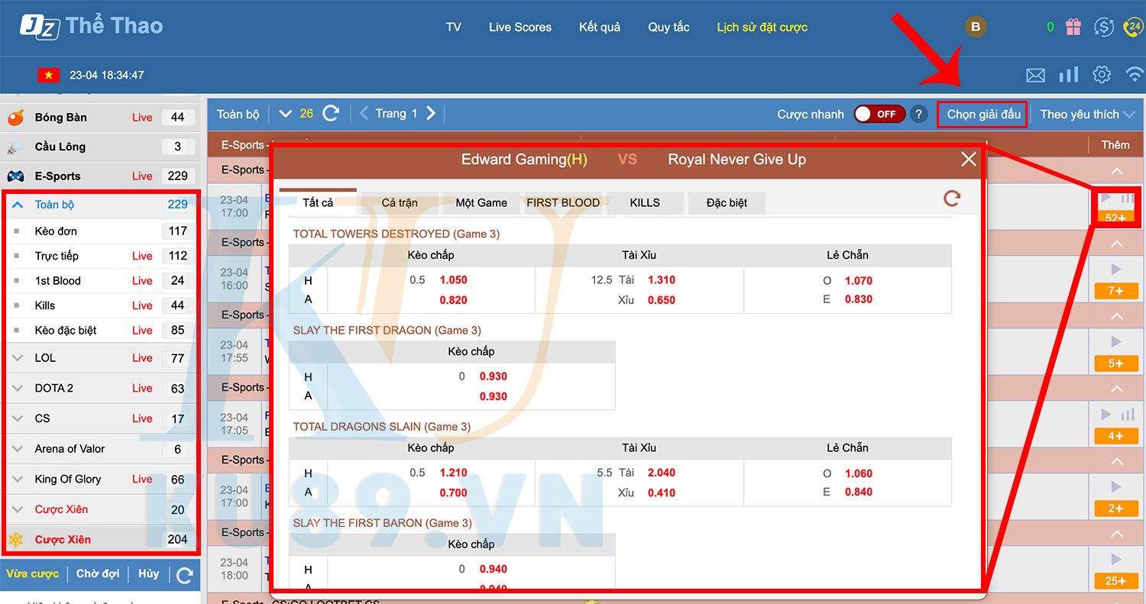Click the JZ Thể Thao logo
1146x604 pixels.
tap(92, 26)
